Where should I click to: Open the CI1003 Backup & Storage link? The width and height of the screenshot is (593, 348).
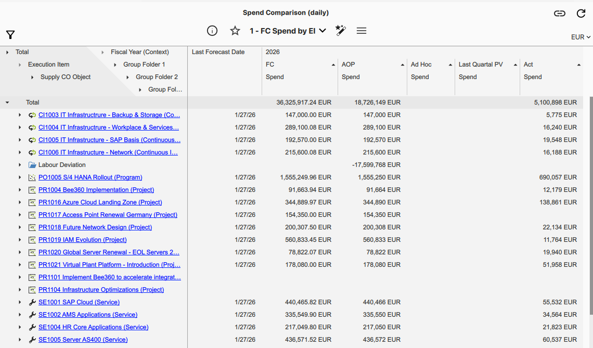coord(109,114)
